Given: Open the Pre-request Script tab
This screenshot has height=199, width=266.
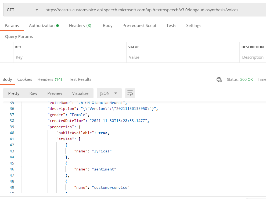Looking at the screenshot, I should click(139, 26).
